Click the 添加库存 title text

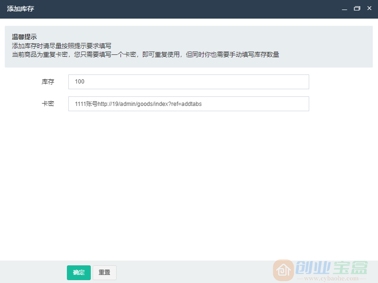21,9
